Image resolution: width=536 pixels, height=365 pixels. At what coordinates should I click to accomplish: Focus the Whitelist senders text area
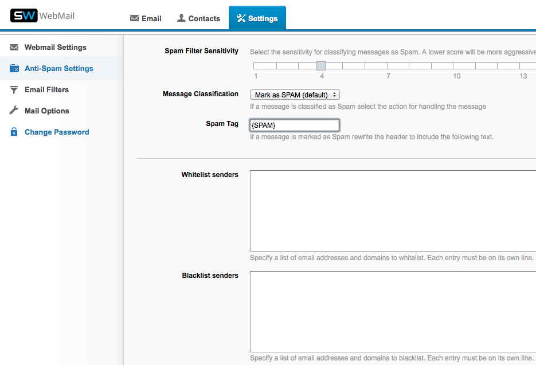coord(393,210)
